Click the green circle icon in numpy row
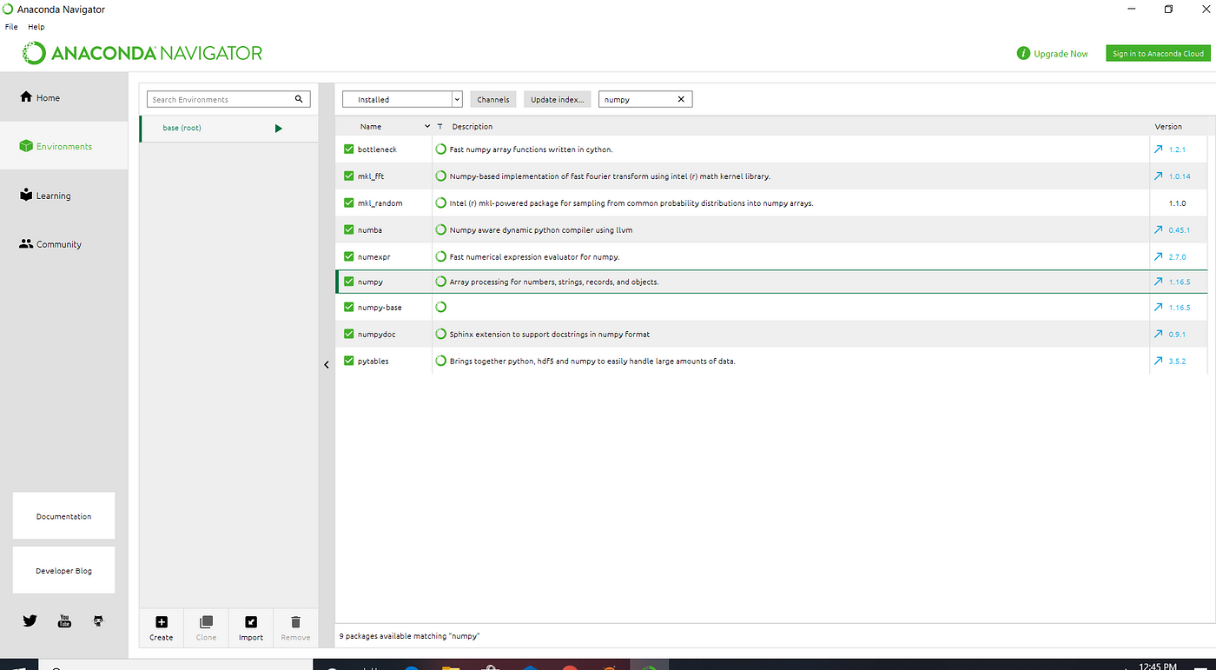1216x670 pixels. (x=441, y=282)
